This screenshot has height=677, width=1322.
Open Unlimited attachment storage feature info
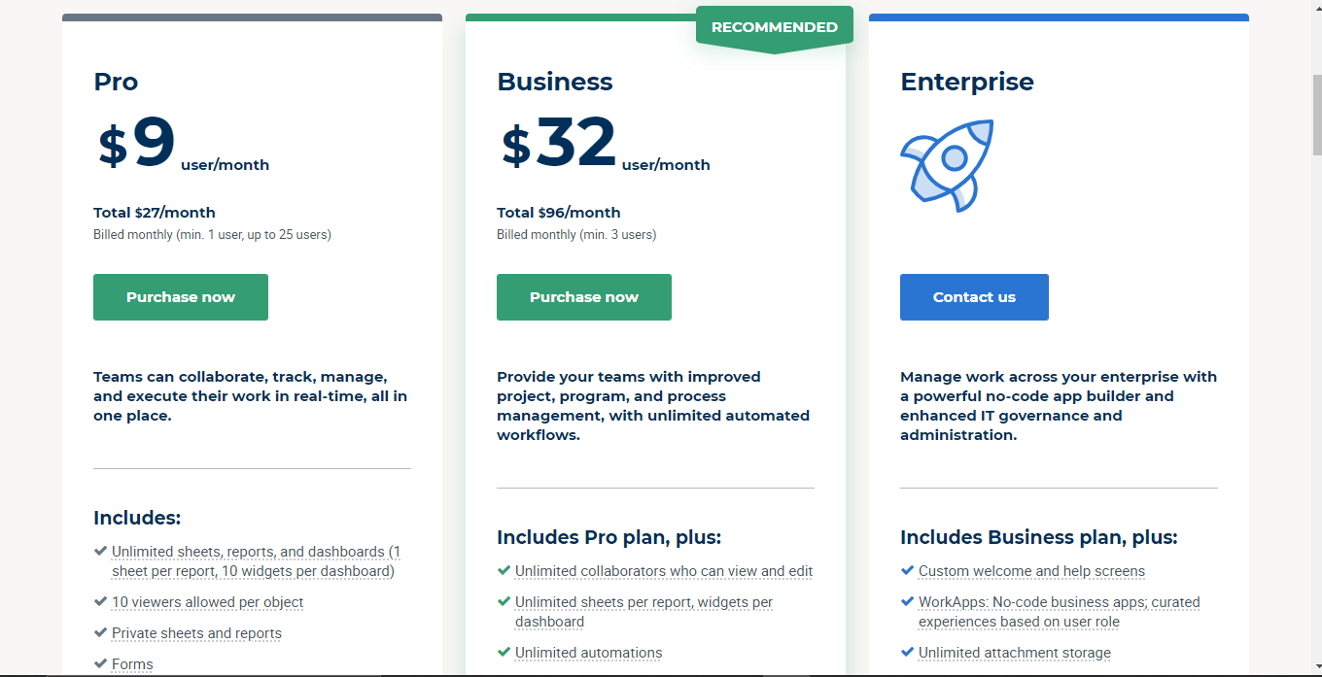(x=1015, y=653)
